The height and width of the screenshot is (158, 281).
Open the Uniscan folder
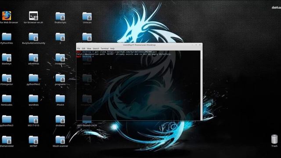click(87, 16)
